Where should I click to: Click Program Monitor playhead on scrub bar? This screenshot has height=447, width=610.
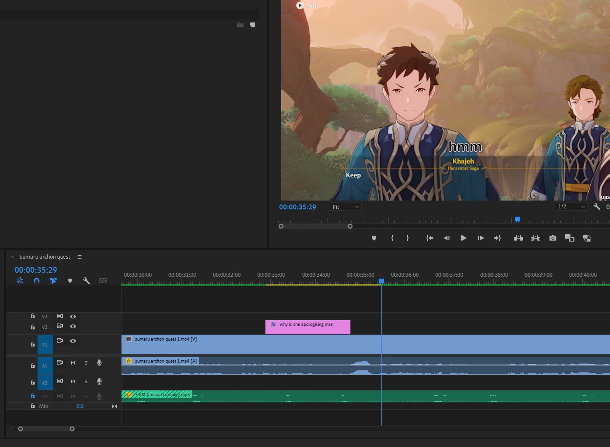[x=517, y=220]
